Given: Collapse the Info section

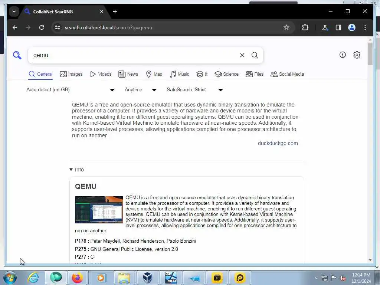Looking at the screenshot, I should 76,170.
